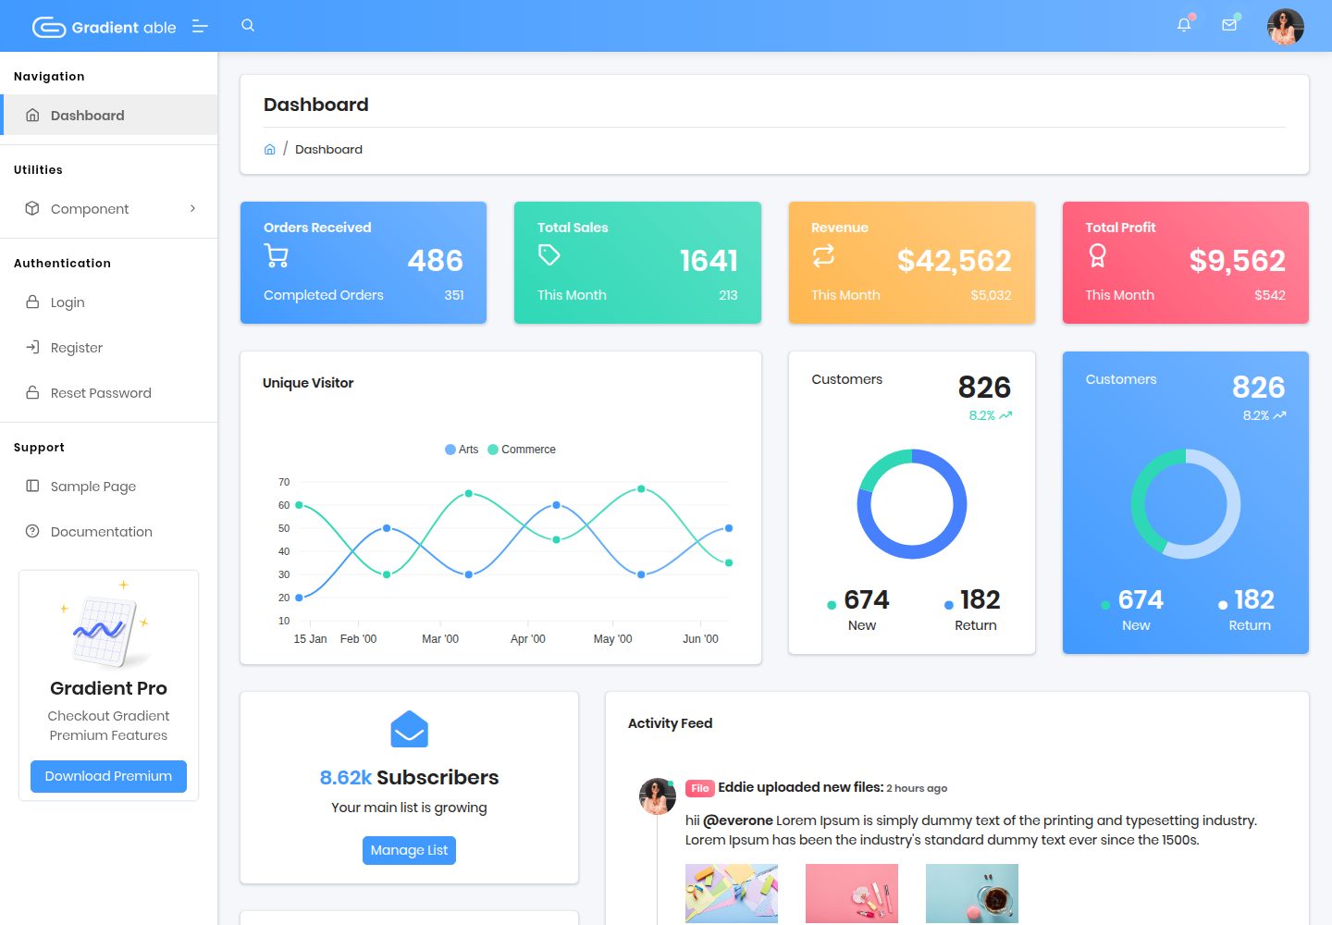1332x925 pixels.
Task: Open the Dashboard navigation item
Action: click(109, 115)
